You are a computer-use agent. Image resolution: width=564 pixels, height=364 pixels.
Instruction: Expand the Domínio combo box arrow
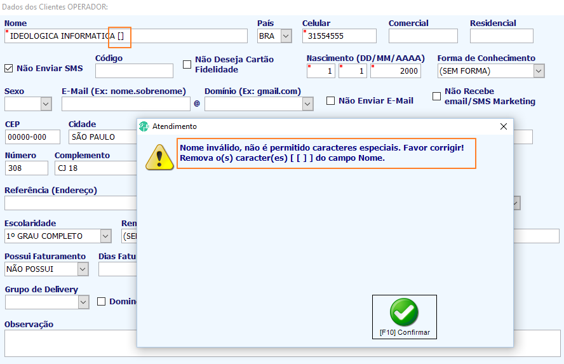(x=307, y=104)
